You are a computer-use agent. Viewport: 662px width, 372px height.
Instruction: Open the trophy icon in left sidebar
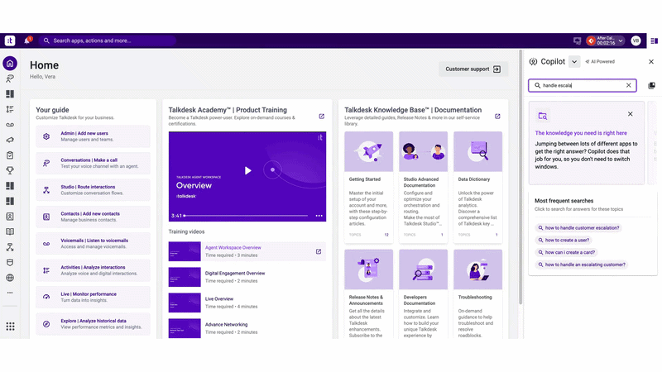[10, 170]
